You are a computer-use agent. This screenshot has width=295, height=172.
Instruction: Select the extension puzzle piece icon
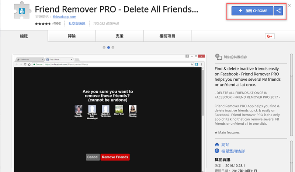22,11
